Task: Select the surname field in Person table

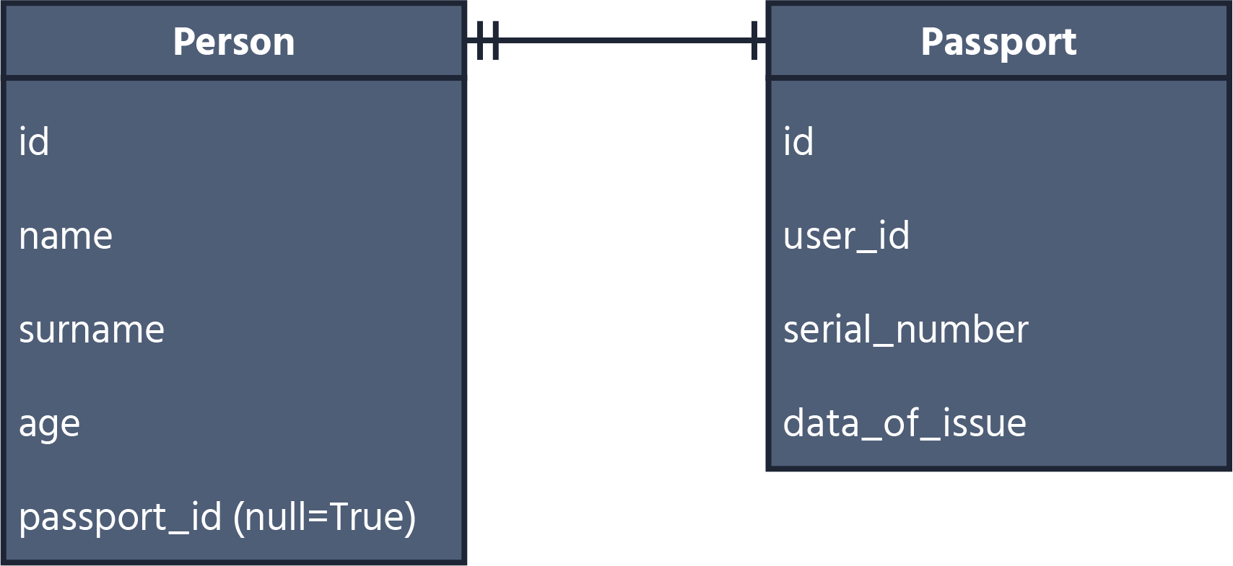Action: (x=92, y=330)
